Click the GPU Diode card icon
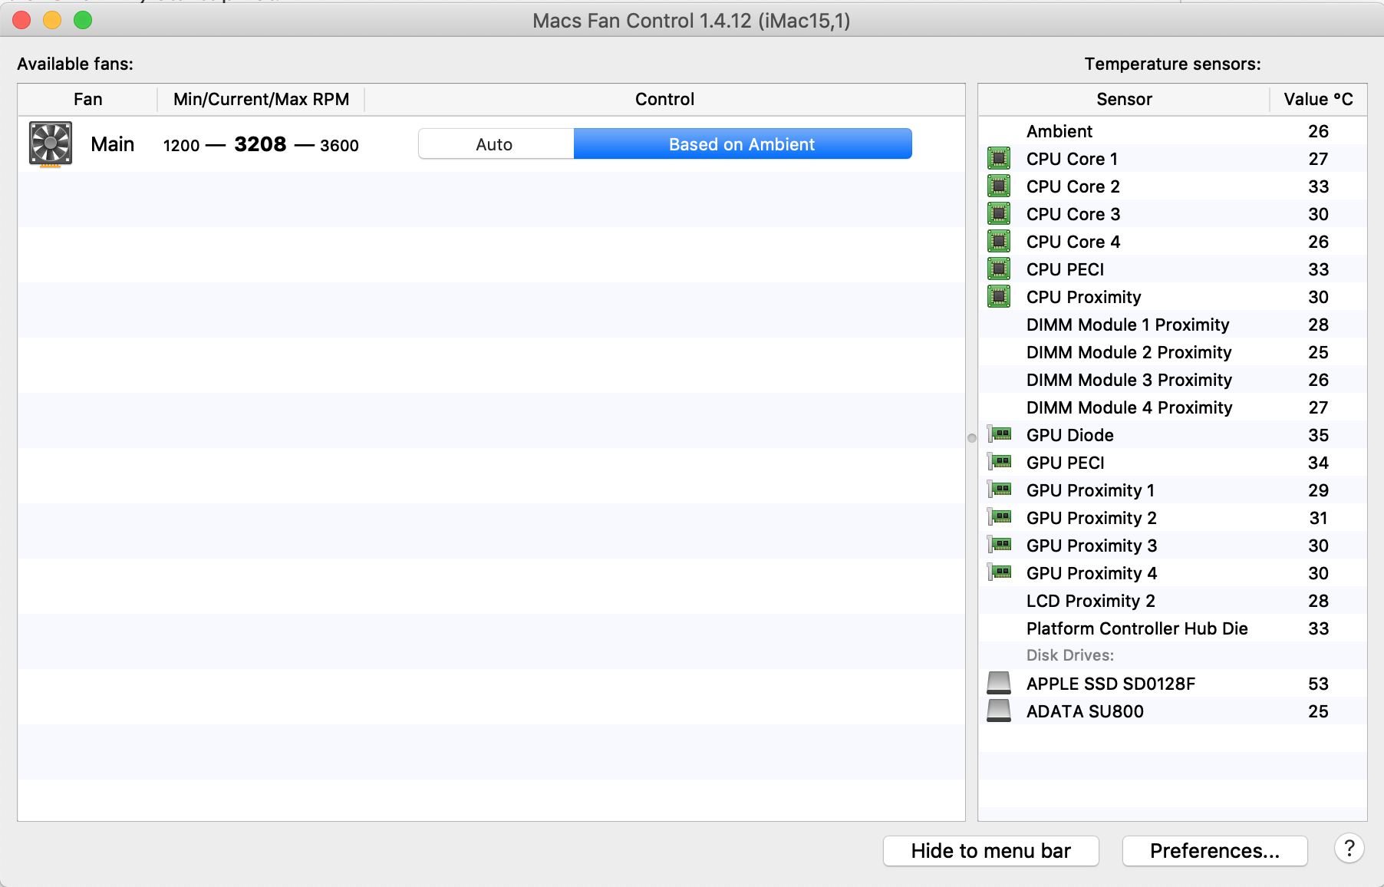The image size is (1384, 887). coord(999,435)
